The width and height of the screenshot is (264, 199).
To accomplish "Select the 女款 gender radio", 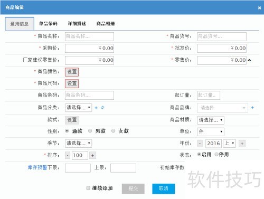I will click(x=114, y=131).
